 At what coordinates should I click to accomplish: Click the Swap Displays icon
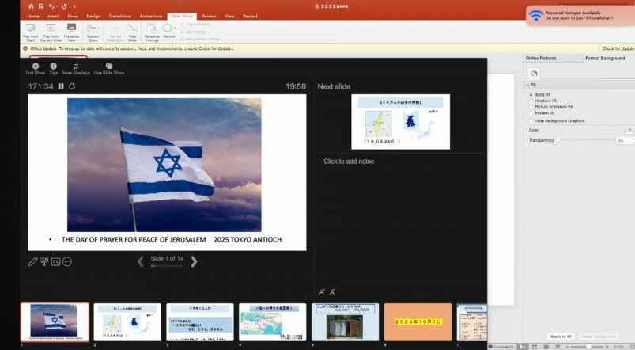[76, 67]
